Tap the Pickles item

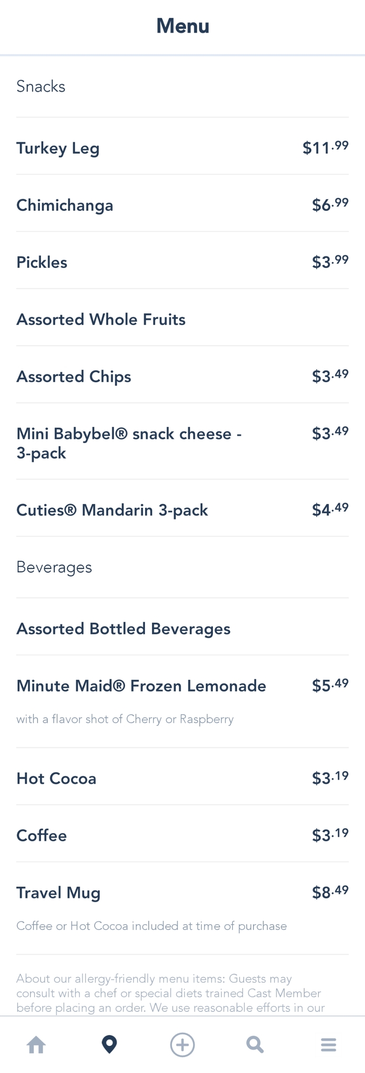click(42, 262)
